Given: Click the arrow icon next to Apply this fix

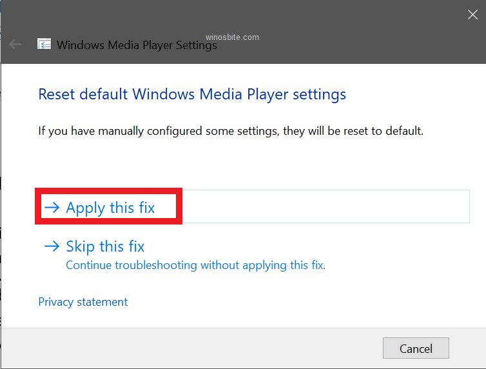Looking at the screenshot, I should (x=52, y=208).
